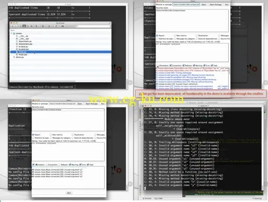Open the Event Log in the IDE status bar
This screenshot has width=268, height=202.
[x=256, y=198]
